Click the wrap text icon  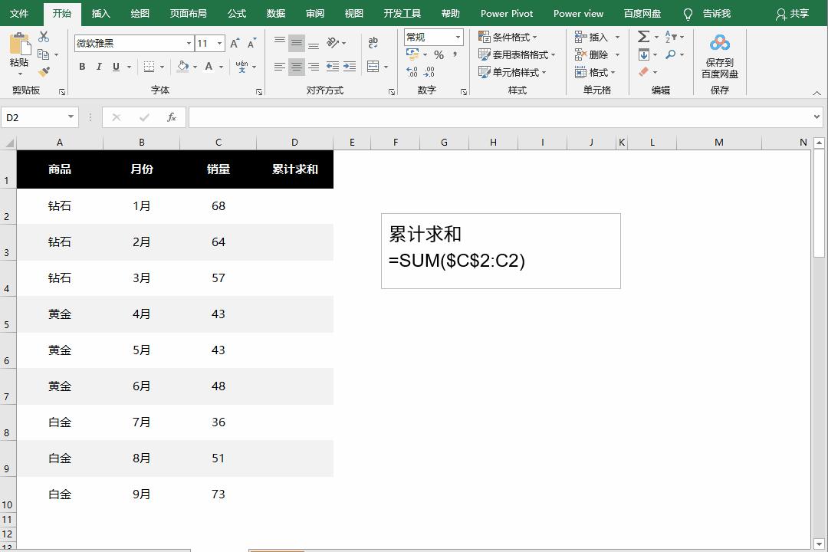373,43
